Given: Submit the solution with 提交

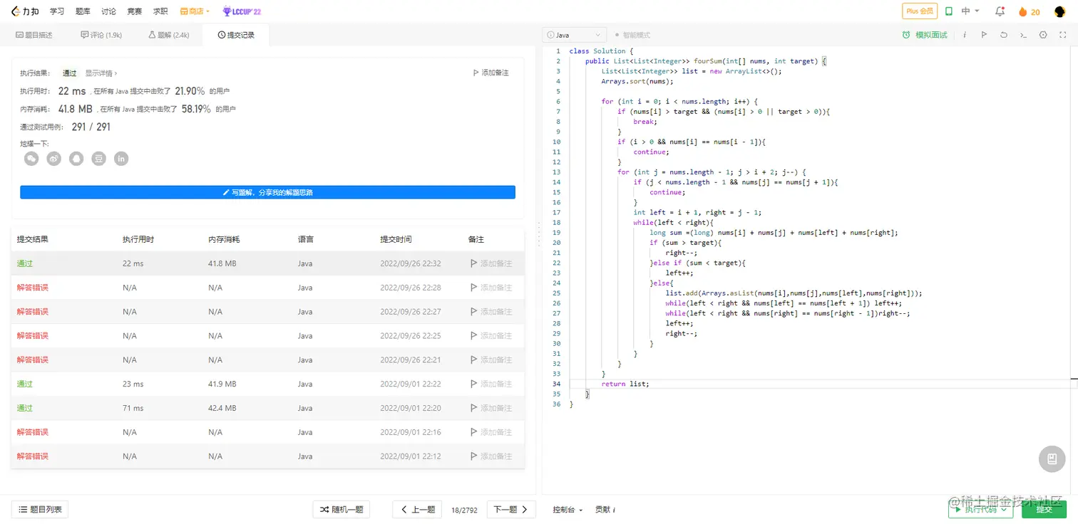Looking at the screenshot, I should pyautogui.click(x=1044, y=509).
